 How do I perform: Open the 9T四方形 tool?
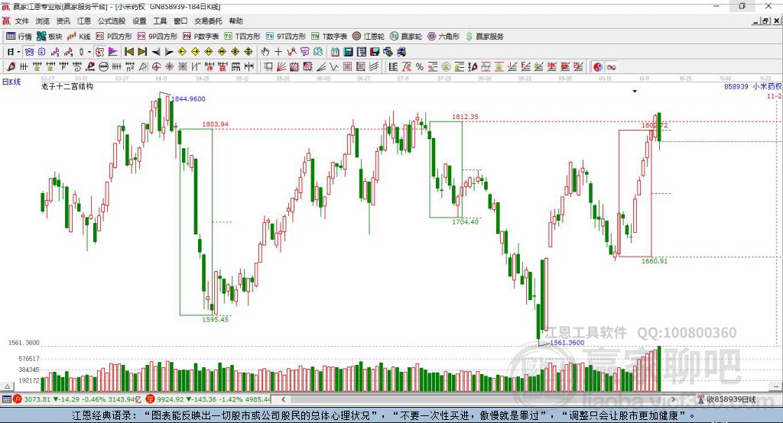tap(285, 37)
